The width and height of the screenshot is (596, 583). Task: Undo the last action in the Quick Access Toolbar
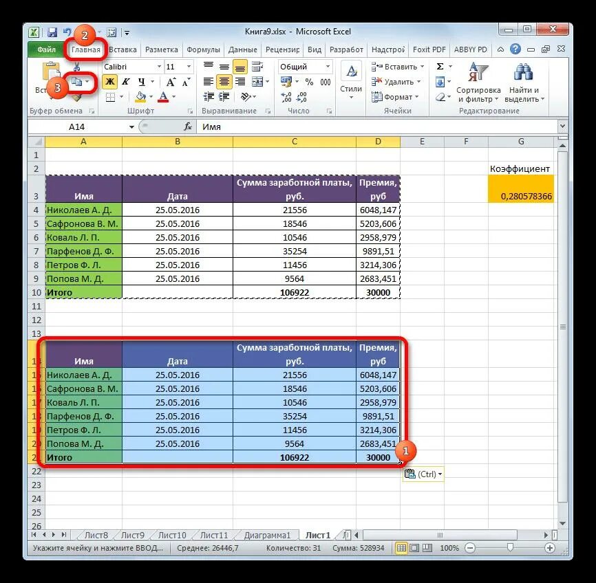tap(67, 32)
